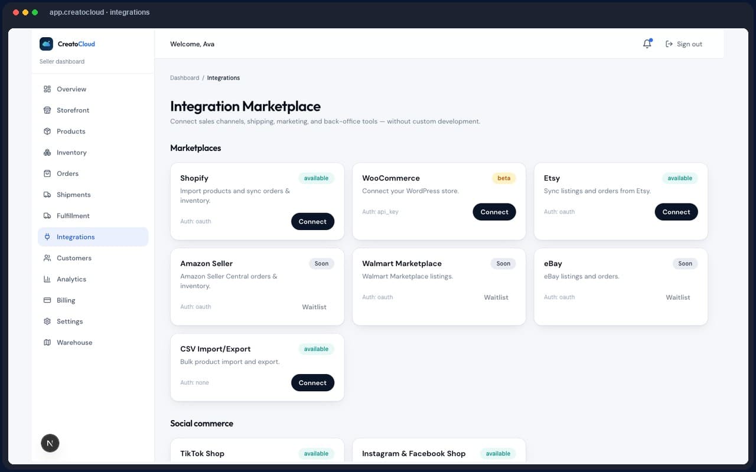Go to Storefront in sidebar

[93, 110]
